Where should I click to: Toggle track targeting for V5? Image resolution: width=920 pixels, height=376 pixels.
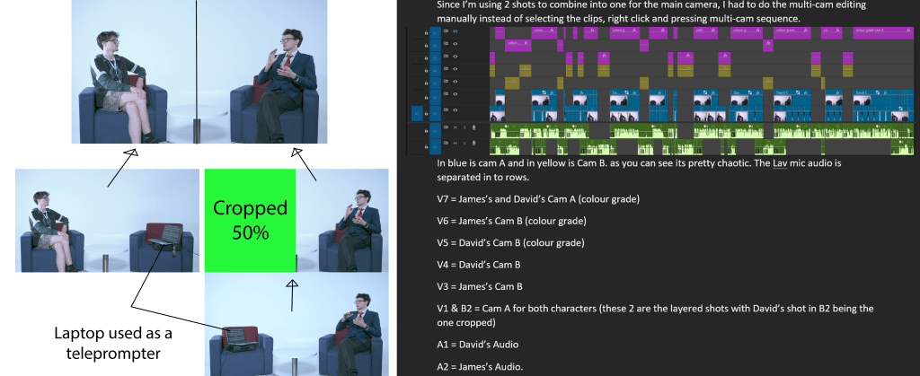point(436,58)
